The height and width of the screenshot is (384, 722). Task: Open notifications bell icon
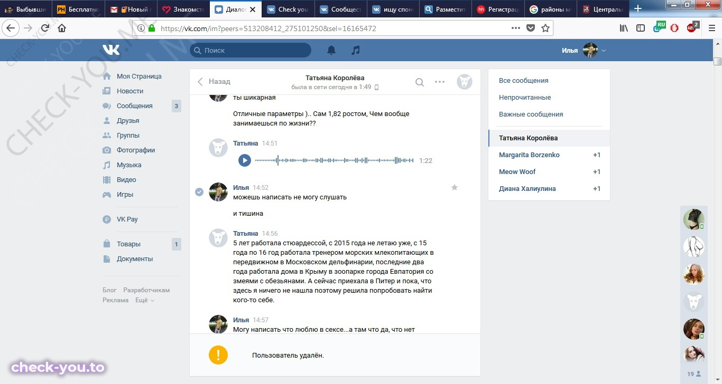(x=331, y=50)
